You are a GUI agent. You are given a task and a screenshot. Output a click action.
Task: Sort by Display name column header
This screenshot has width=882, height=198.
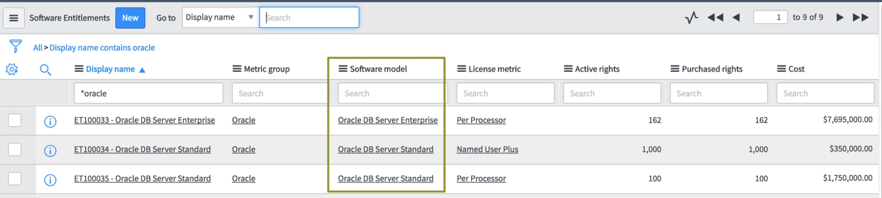[x=110, y=69]
